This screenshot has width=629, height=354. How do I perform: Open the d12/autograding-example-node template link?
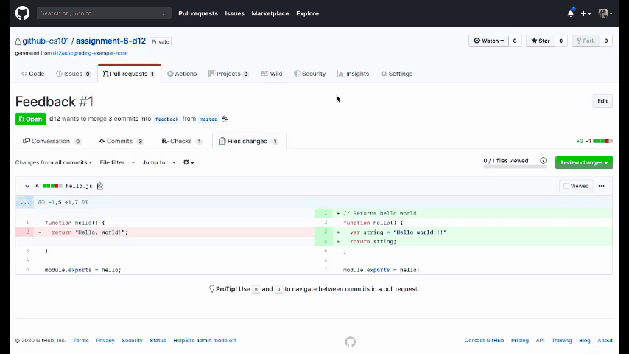point(91,53)
